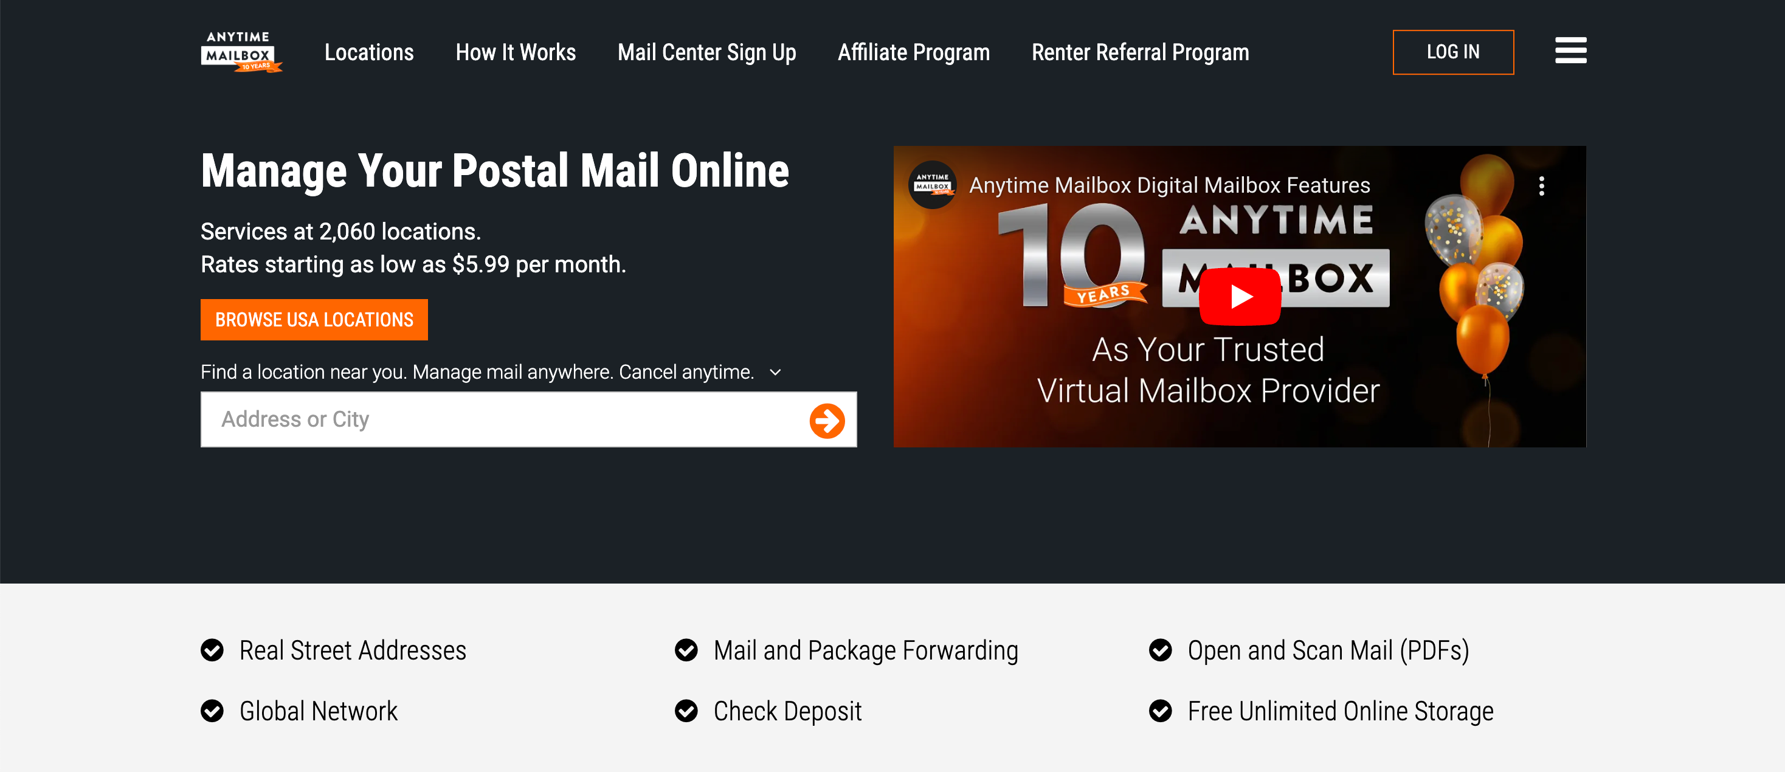Open the How It Works page
The height and width of the screenshot is (772, 1785).
click(516, 52)
